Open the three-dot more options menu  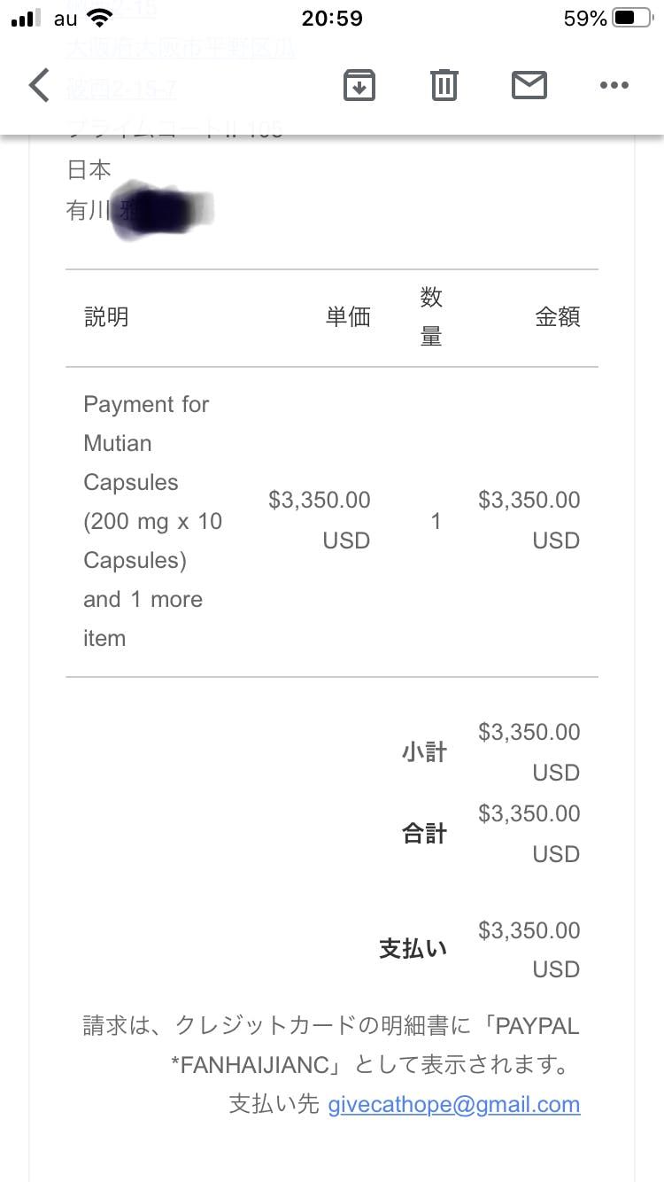(614, 85)
